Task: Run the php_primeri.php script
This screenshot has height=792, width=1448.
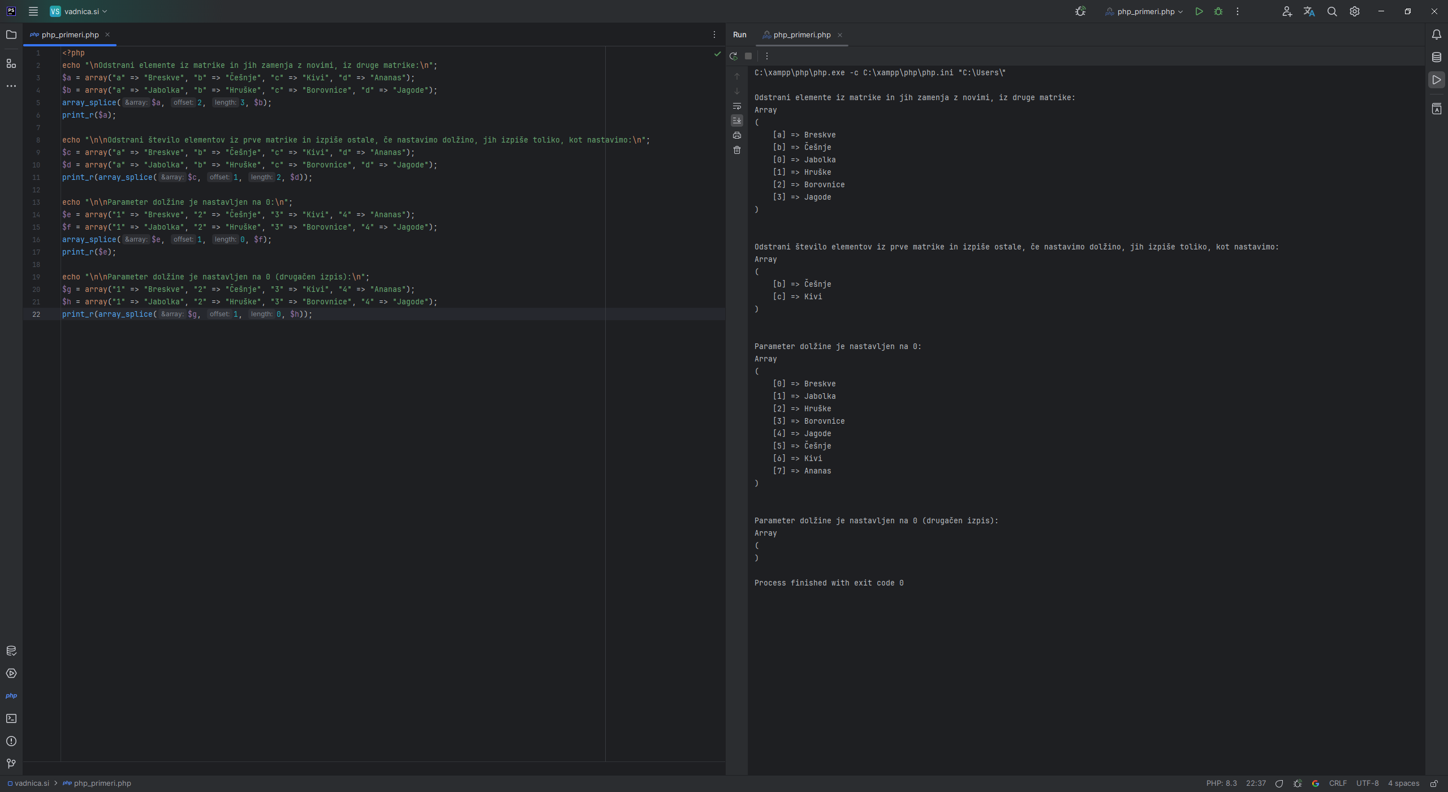Action: point(1199,11)
